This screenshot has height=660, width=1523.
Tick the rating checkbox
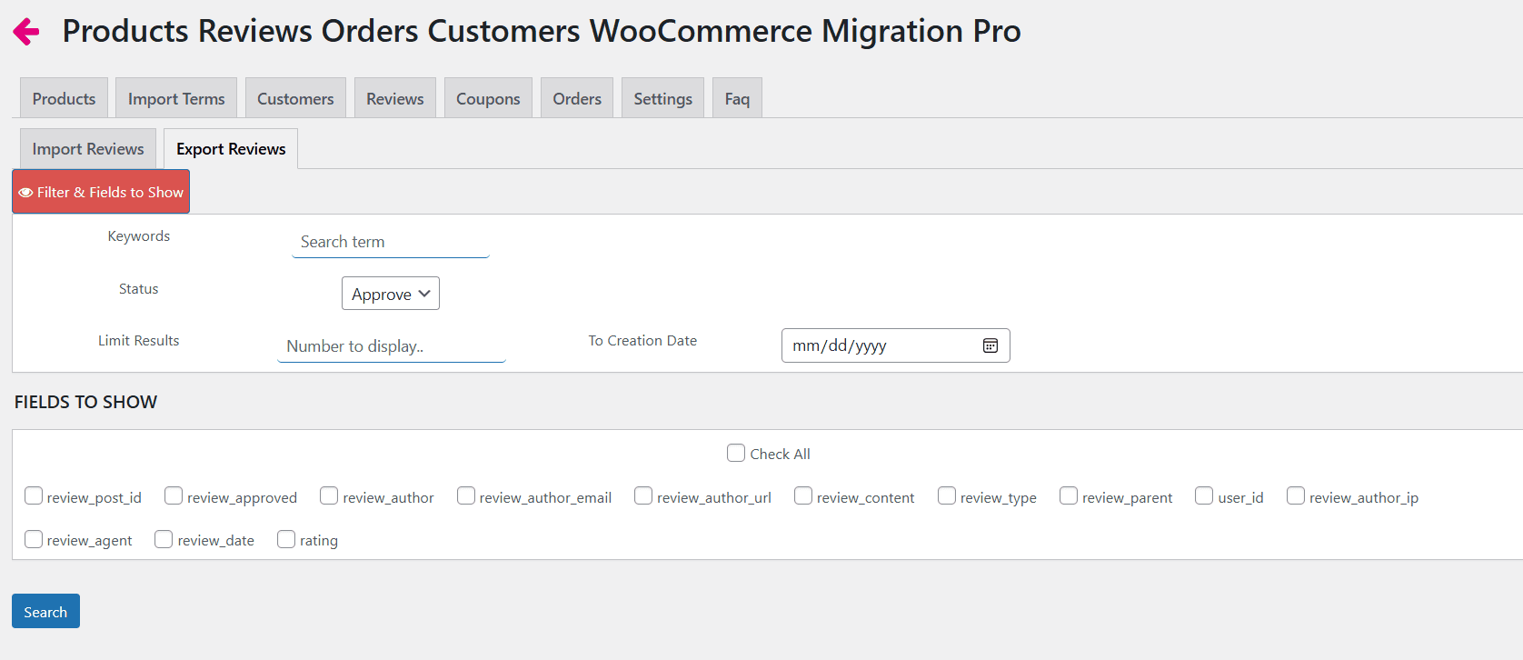[286, 539]
